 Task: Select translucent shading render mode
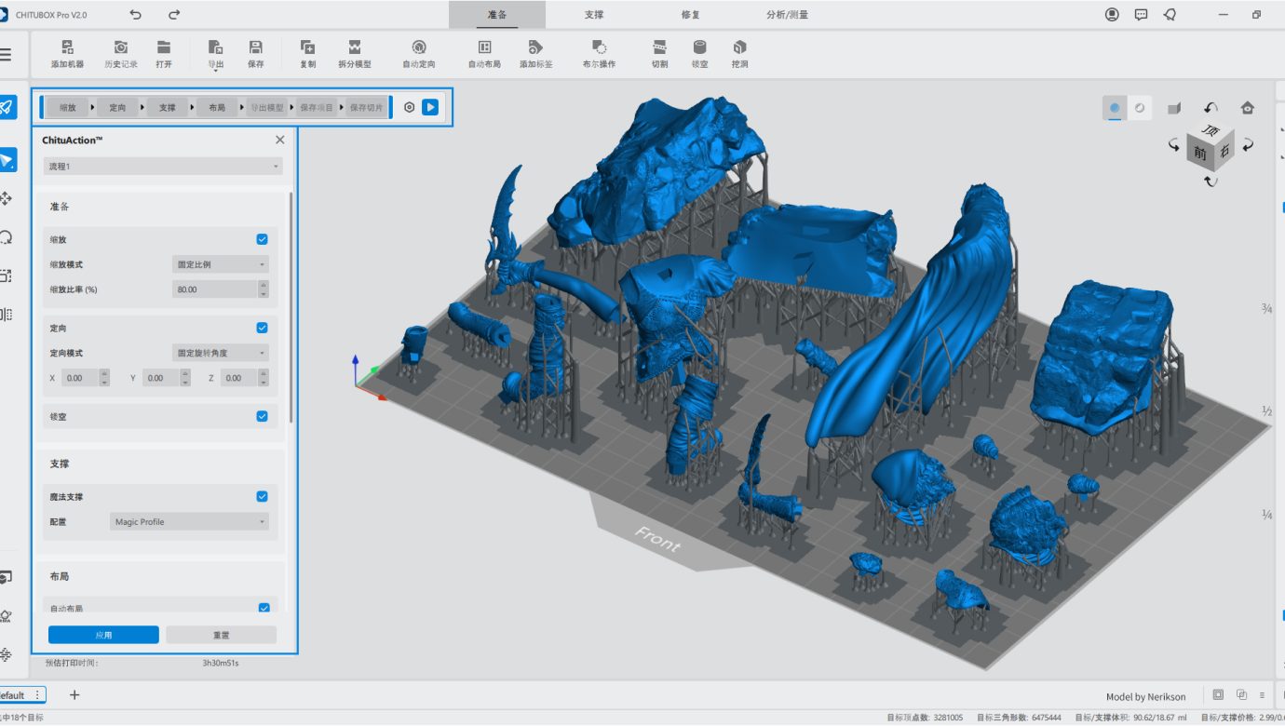(1139, 108)
